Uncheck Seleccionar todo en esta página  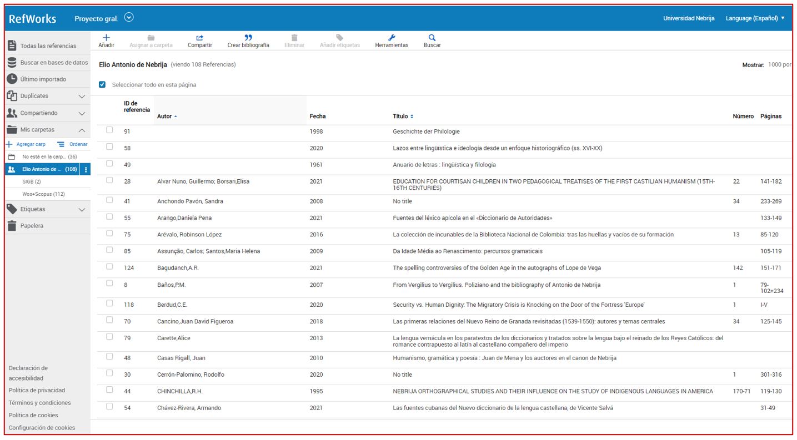[x=102, y=85]
